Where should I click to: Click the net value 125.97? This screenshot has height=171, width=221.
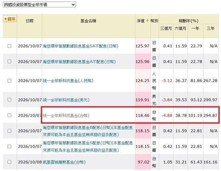[142, 46]
